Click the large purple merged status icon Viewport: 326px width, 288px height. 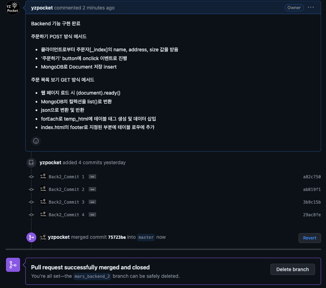coord(13,265)
